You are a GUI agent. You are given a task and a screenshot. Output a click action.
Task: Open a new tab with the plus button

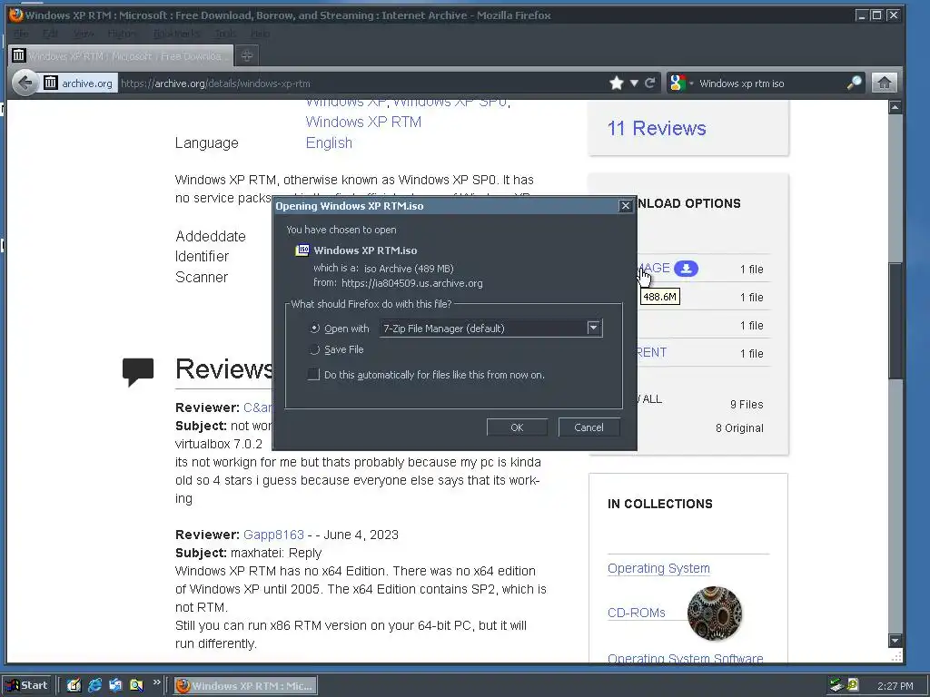[247, 55]
